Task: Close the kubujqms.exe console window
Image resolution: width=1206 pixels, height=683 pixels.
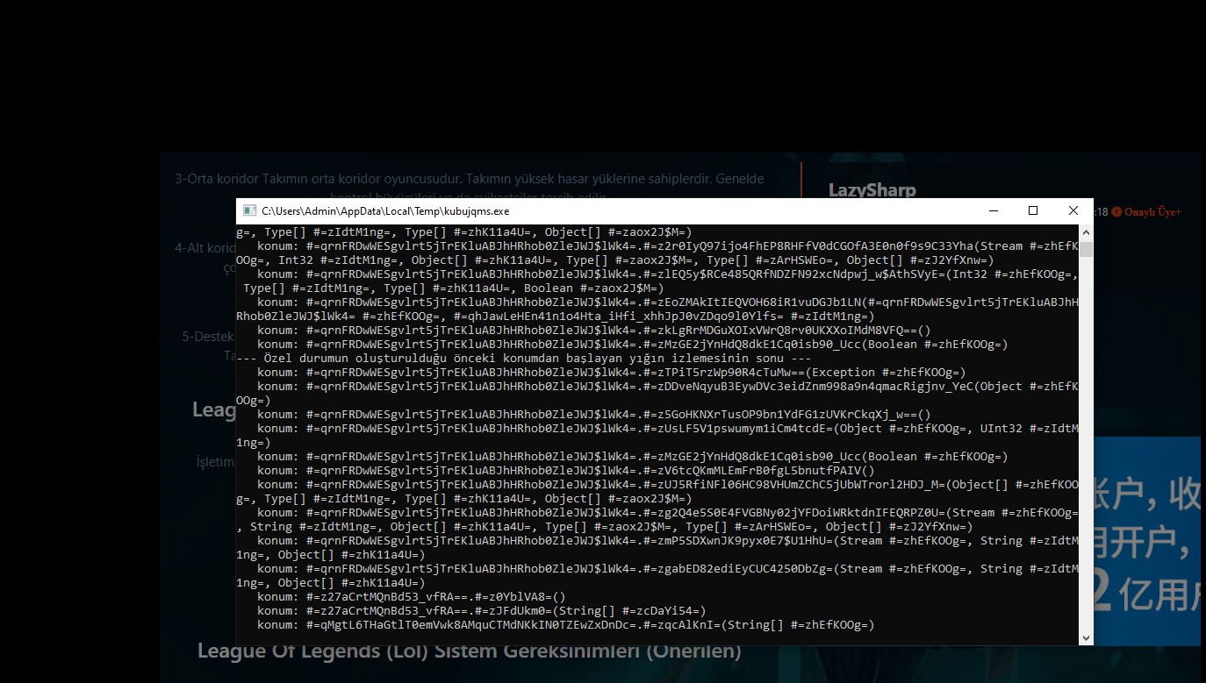Action: coord(1073,211)
